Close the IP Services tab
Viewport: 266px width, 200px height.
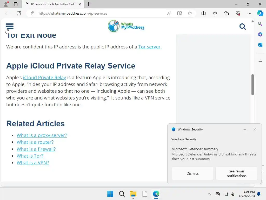click(x=80, y=4)
